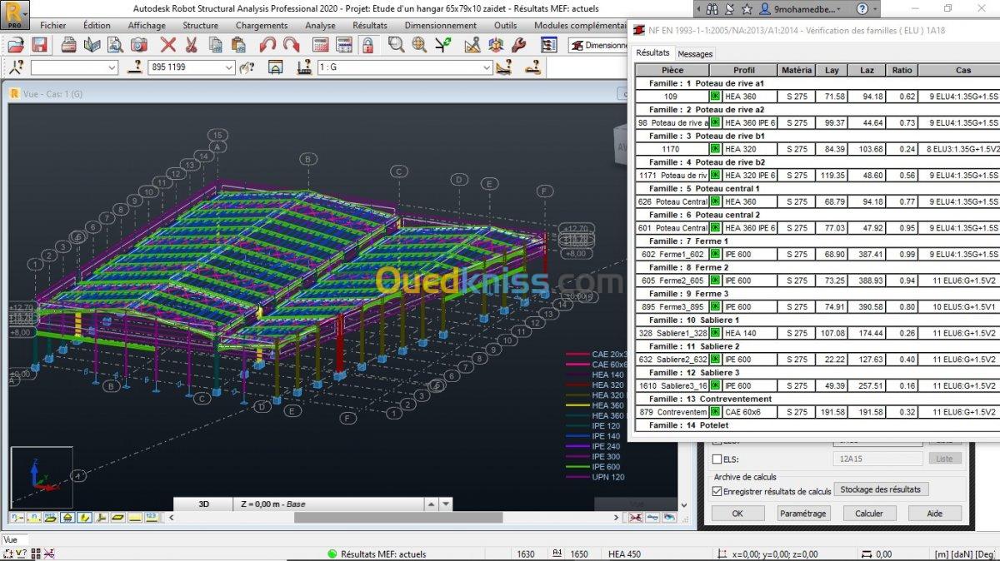Click the red X delete icon
The image size is (1000, 561).
[168, 45]
